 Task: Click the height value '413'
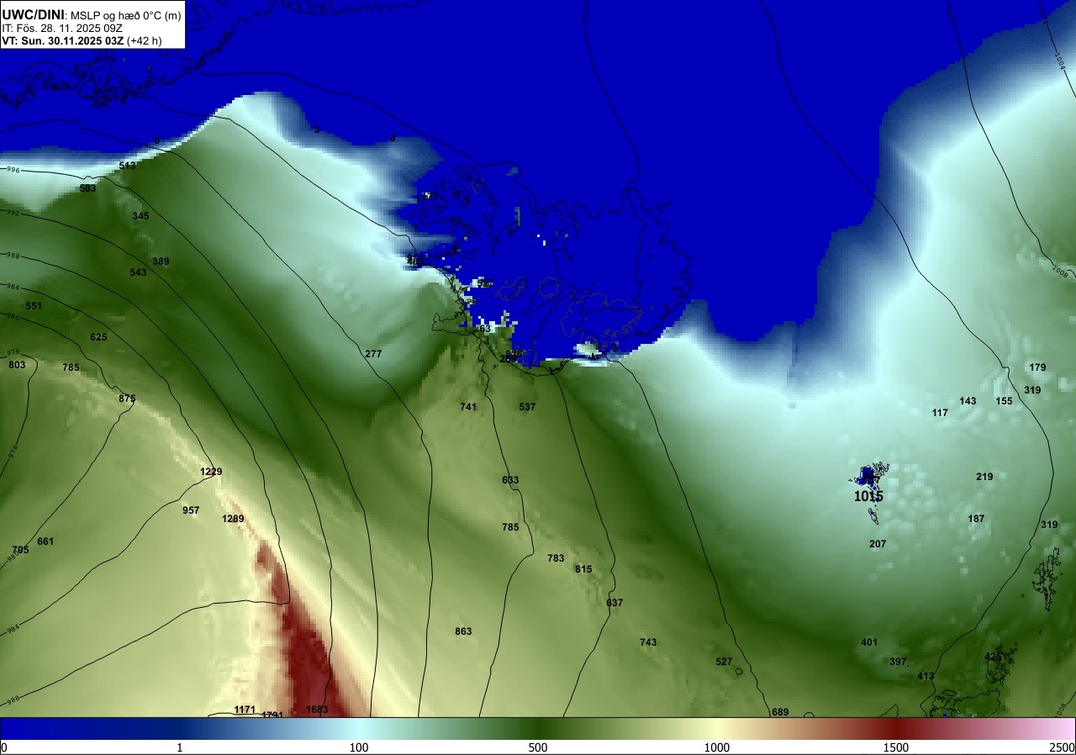pos(926,676)
